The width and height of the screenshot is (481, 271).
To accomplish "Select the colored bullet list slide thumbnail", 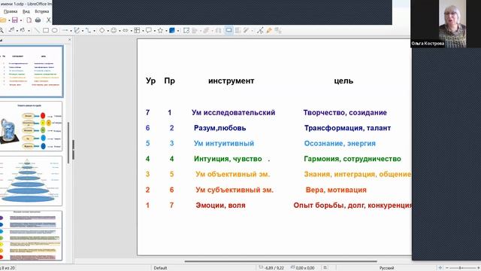I will [x=31, y=236].
